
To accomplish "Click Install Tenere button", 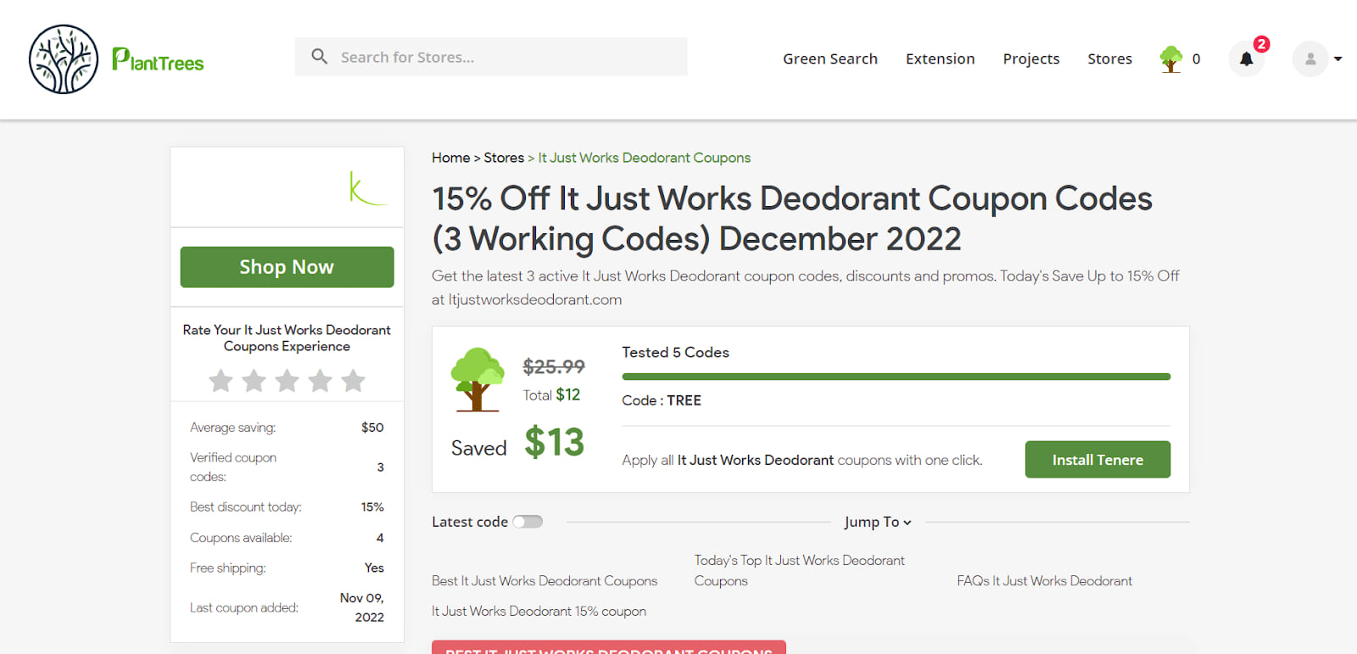I will click(x=1097, y=459).
